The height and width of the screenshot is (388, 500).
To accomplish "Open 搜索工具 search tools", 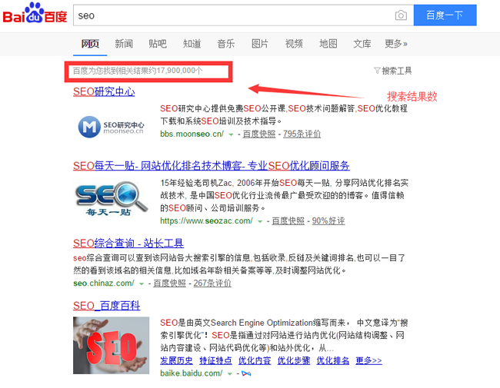I will pyautogui.click(x=397, y=71).
